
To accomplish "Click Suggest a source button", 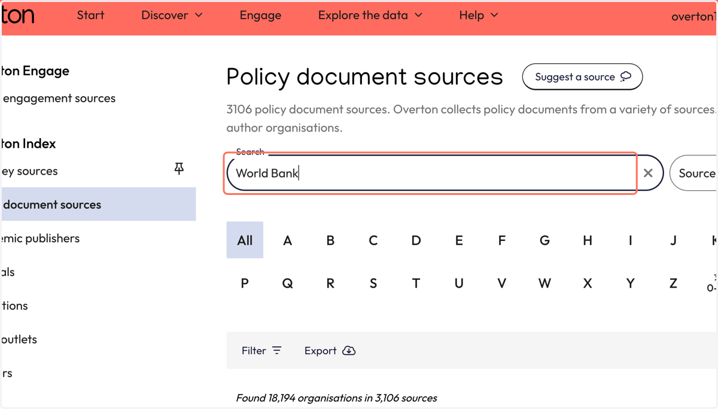I will (582, 77).
